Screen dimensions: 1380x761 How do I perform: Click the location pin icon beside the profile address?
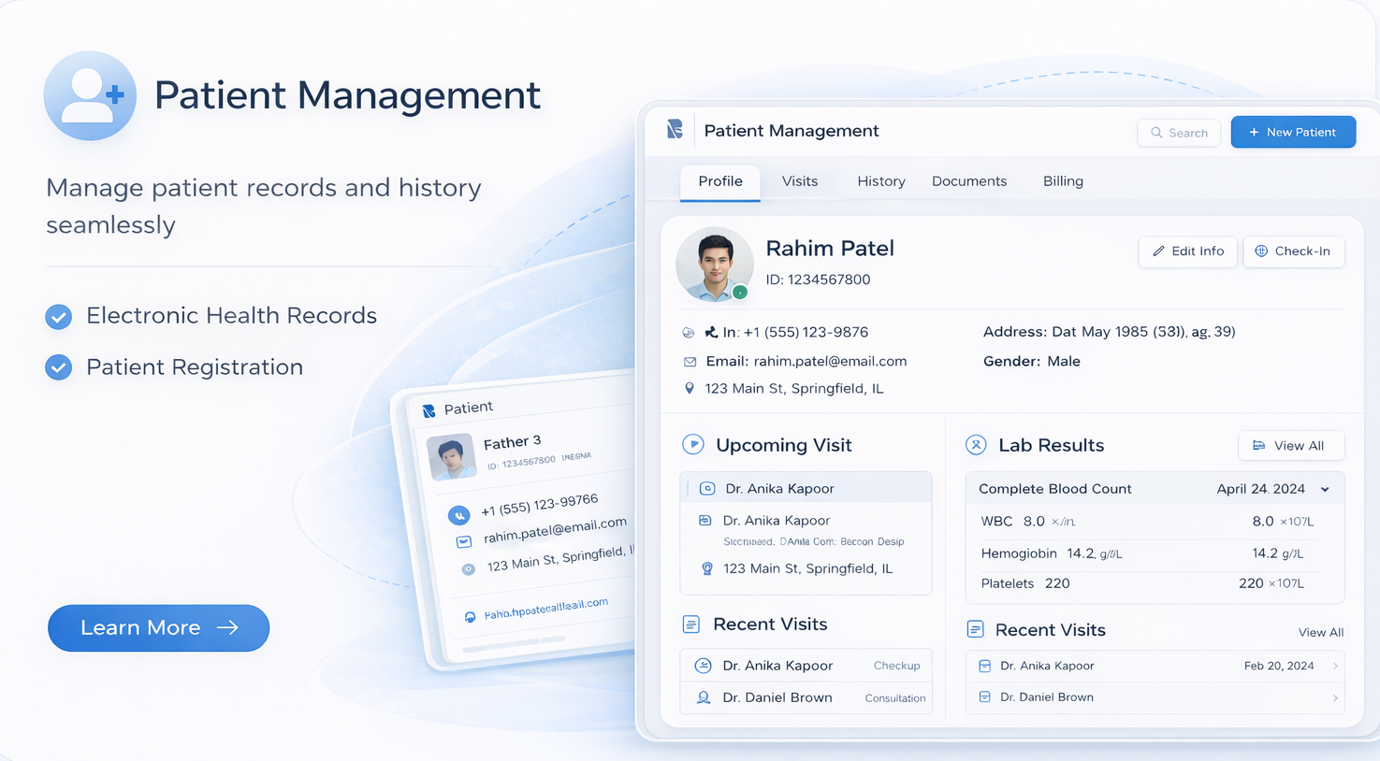690,389
